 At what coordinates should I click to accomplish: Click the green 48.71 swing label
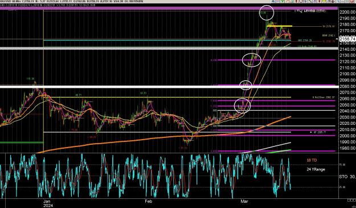[79, 95]
